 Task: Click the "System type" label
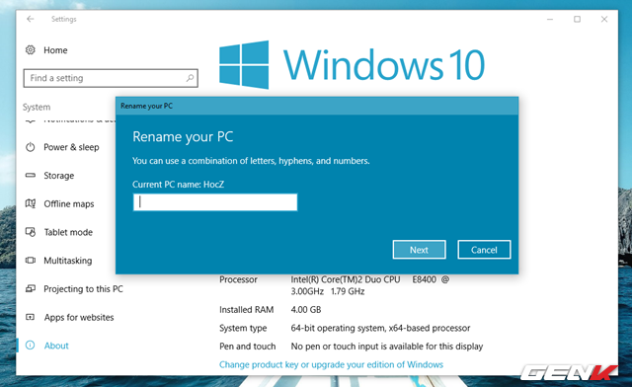pos(243,328)
